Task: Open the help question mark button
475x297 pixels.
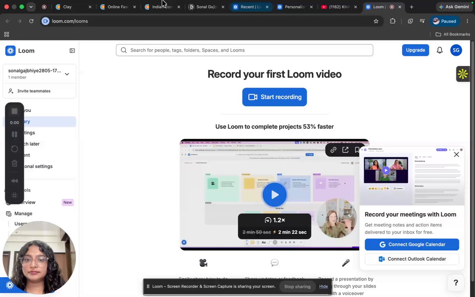Action: pos(456,283)
